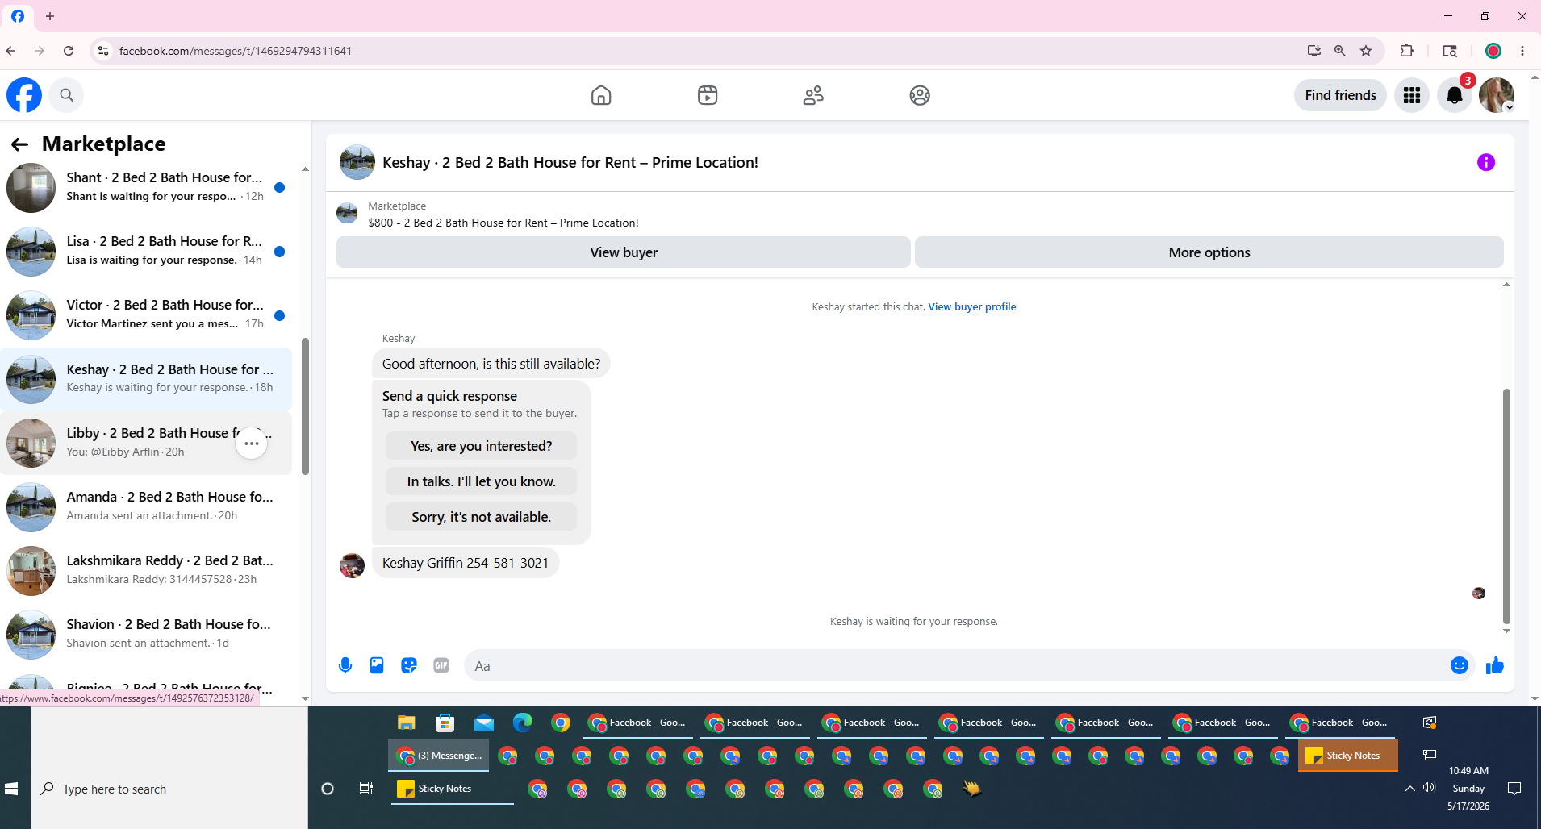1541x829 pixels.
Task: Open Microsoft Edge from taskbar
Action: point(523,723)
